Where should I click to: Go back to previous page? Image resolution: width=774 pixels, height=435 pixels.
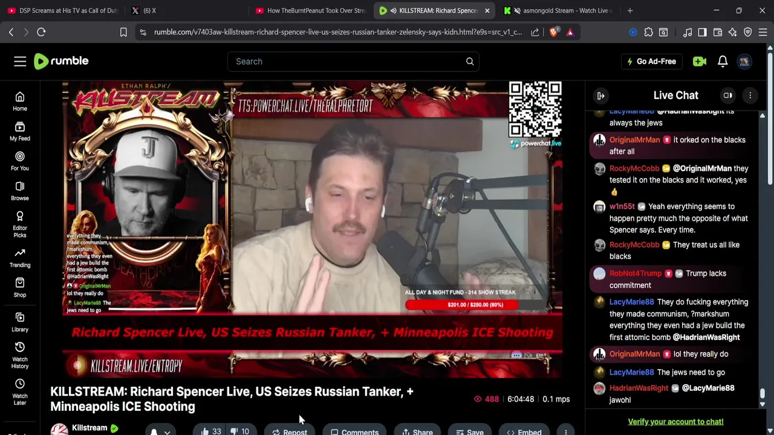point(11,32)
